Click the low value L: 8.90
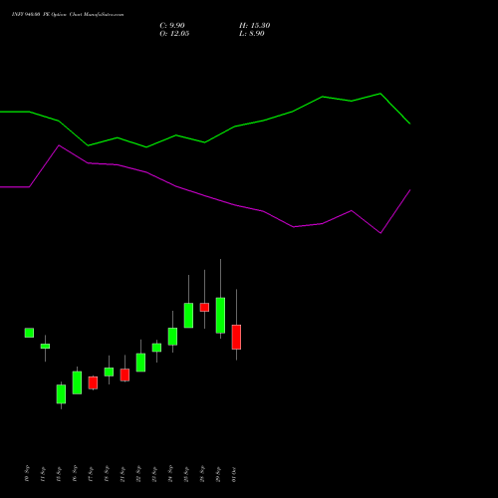Viewport: 498px width, 498px height. tap(252, 34)
